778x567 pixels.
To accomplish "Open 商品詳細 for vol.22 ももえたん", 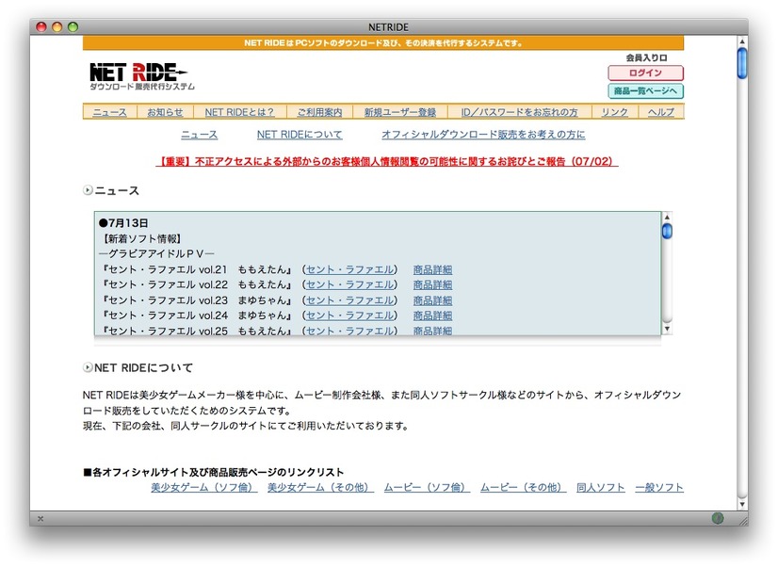I will tap(432, 284).
